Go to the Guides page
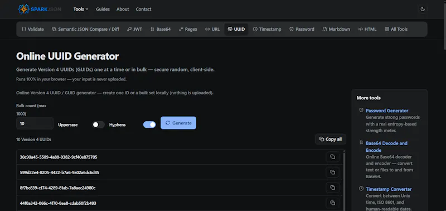Image resolution: width=446 pixels, height=211 pixels. point(103,9)
